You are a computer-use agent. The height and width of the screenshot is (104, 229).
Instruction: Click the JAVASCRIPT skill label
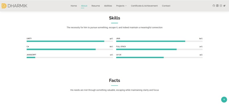pos(31,55)
